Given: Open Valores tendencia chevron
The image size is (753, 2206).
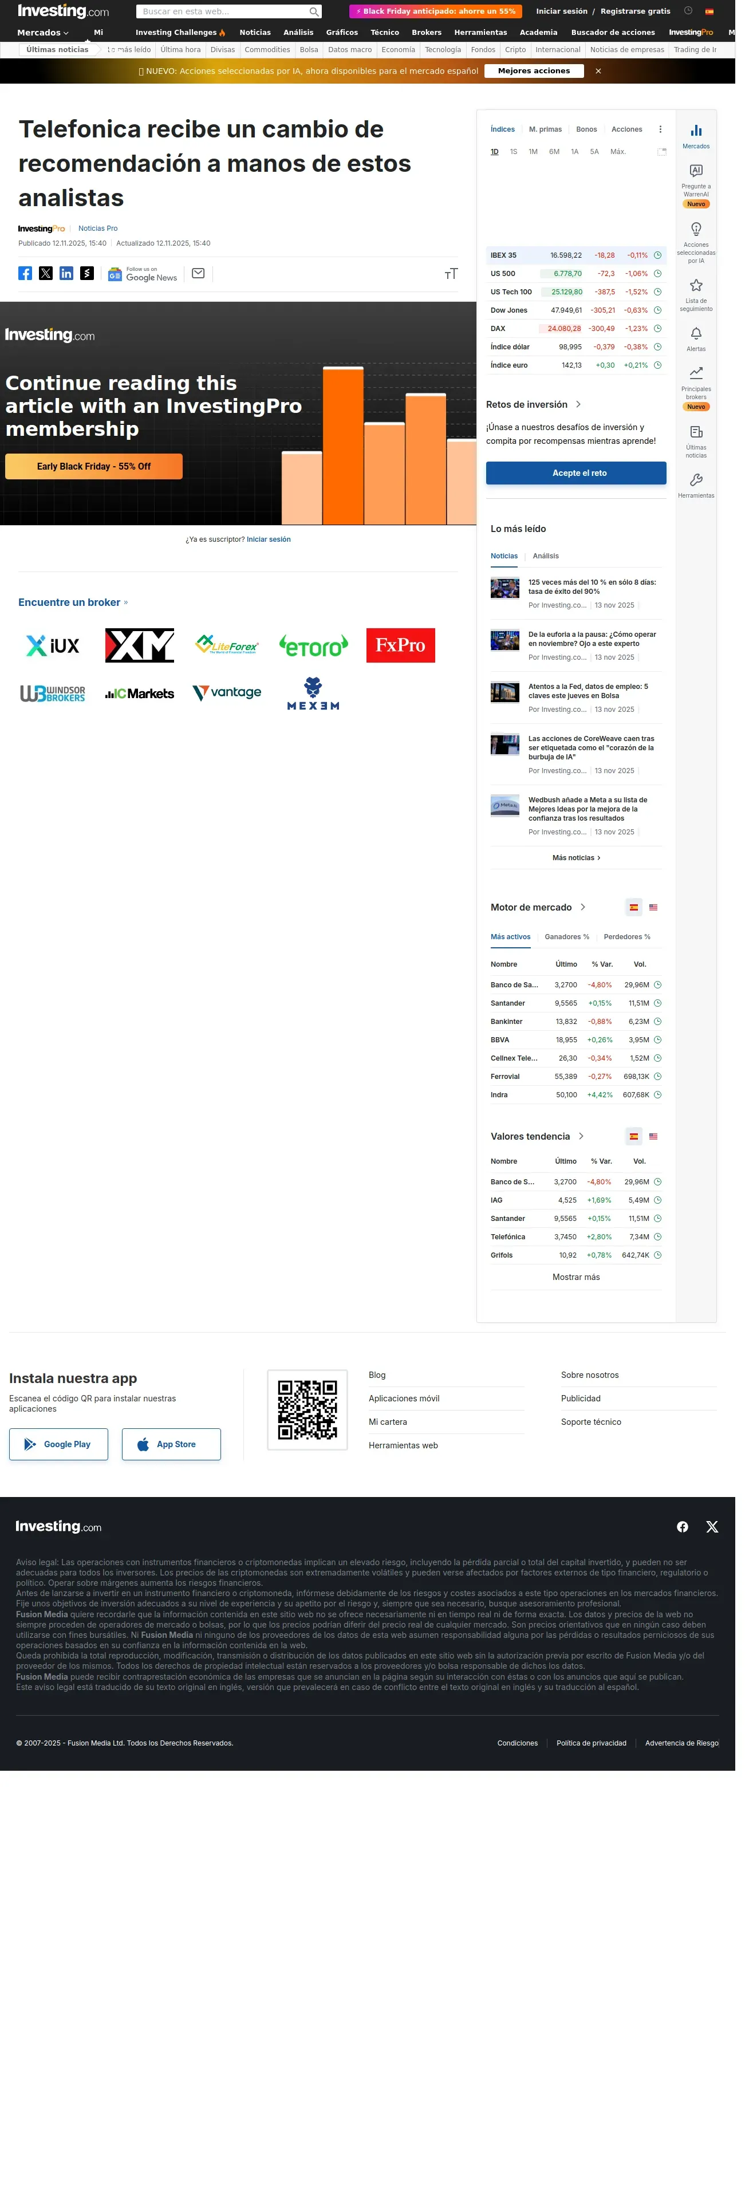Looking at the screenshot, I should [x=581, y=1136].
